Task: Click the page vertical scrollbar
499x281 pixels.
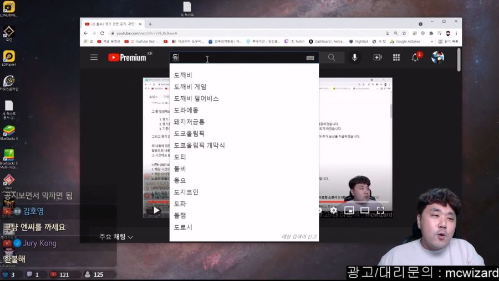Action: [x=459, y=60]
